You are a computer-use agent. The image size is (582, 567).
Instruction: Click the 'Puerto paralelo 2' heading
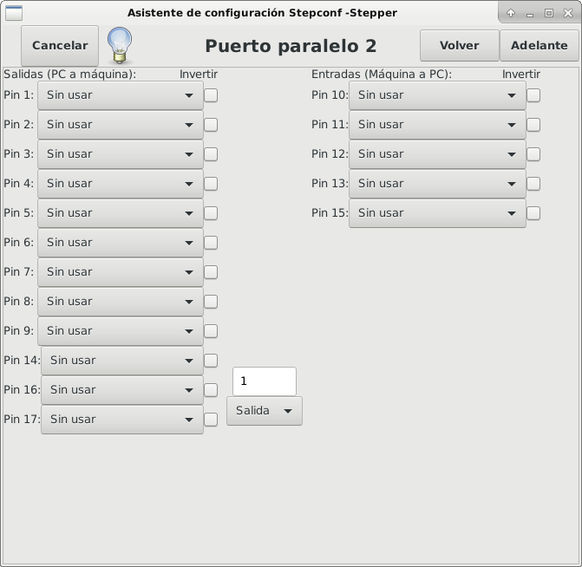(291, 46)
